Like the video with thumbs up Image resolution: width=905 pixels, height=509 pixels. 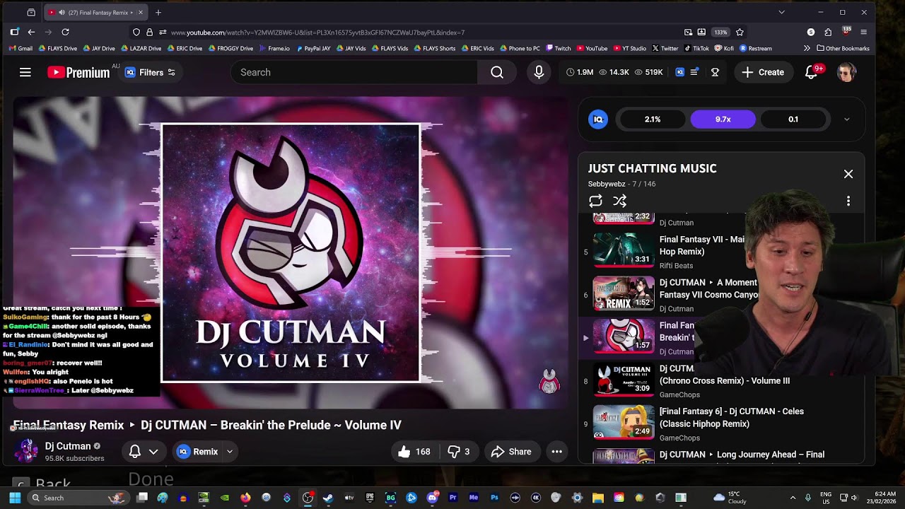[414, 452]
